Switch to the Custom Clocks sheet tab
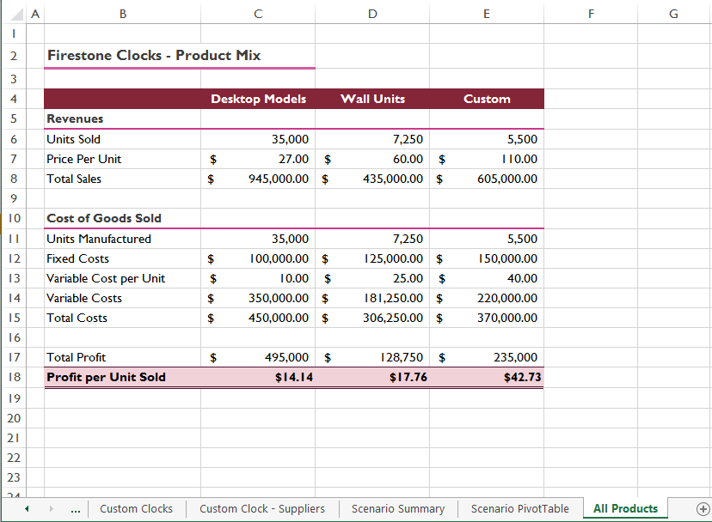This screenshot has height=522, width=712. point(136,509)
